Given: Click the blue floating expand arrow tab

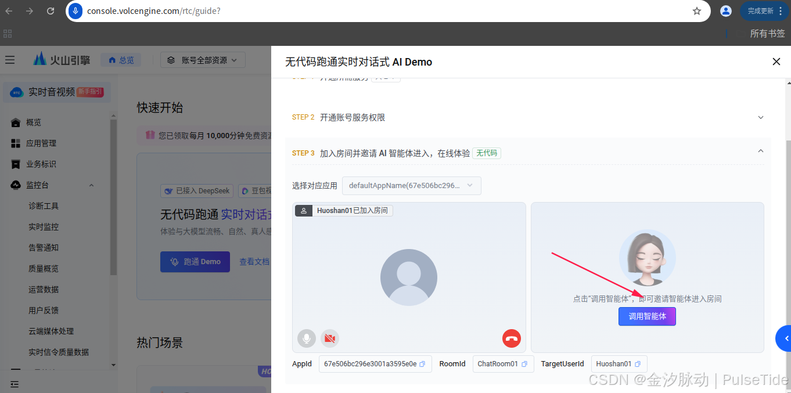Looking at the screenshot, I should [783, 338].
